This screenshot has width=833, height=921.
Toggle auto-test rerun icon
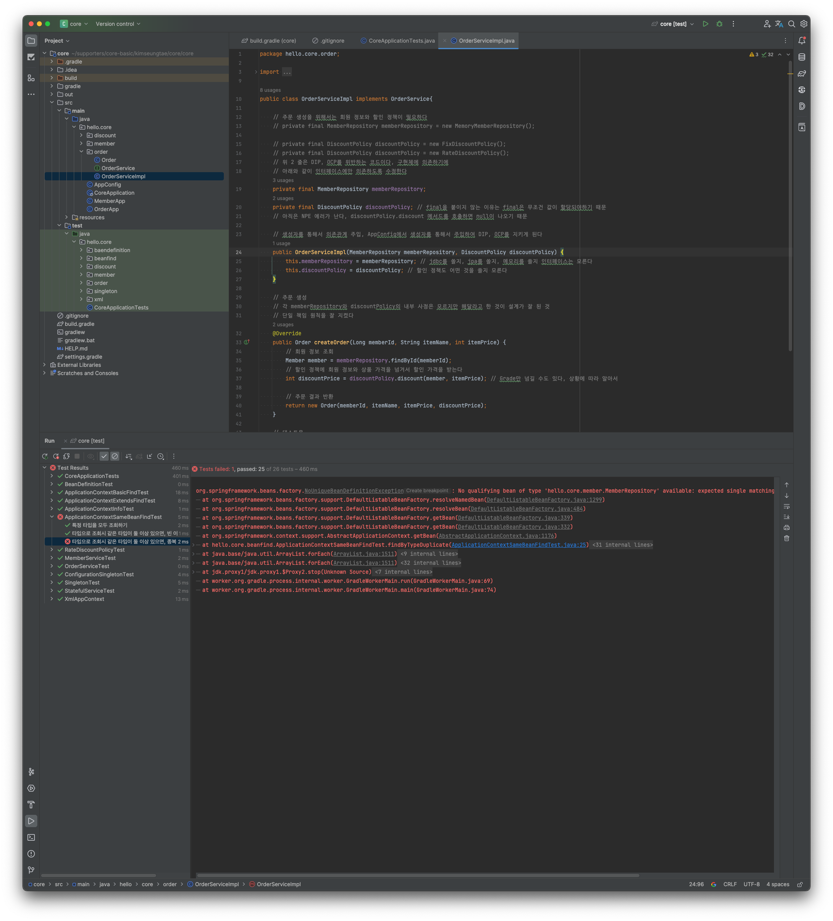pyautogui.click(x=67, y=456)
